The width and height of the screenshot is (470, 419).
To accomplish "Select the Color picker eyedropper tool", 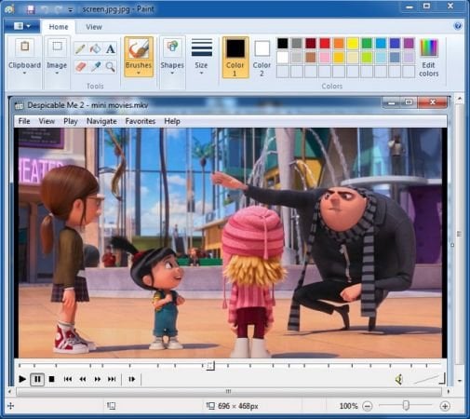I will (96, 66).
